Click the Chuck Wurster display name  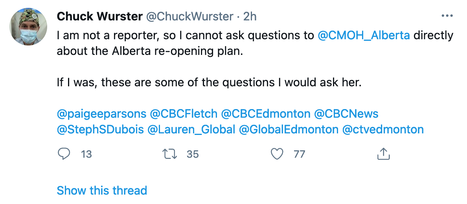[x=100, y=16]
